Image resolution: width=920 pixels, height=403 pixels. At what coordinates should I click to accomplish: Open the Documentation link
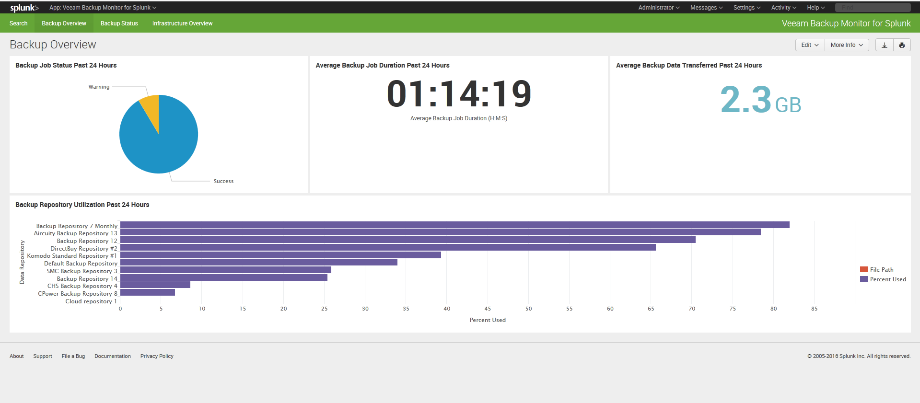(x=113, y=356)
